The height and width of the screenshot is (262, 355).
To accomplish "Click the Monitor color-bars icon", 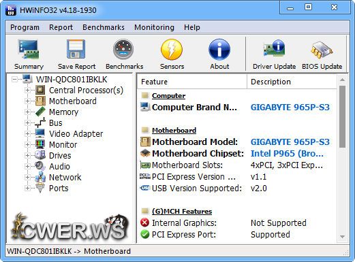I will 40,144.
